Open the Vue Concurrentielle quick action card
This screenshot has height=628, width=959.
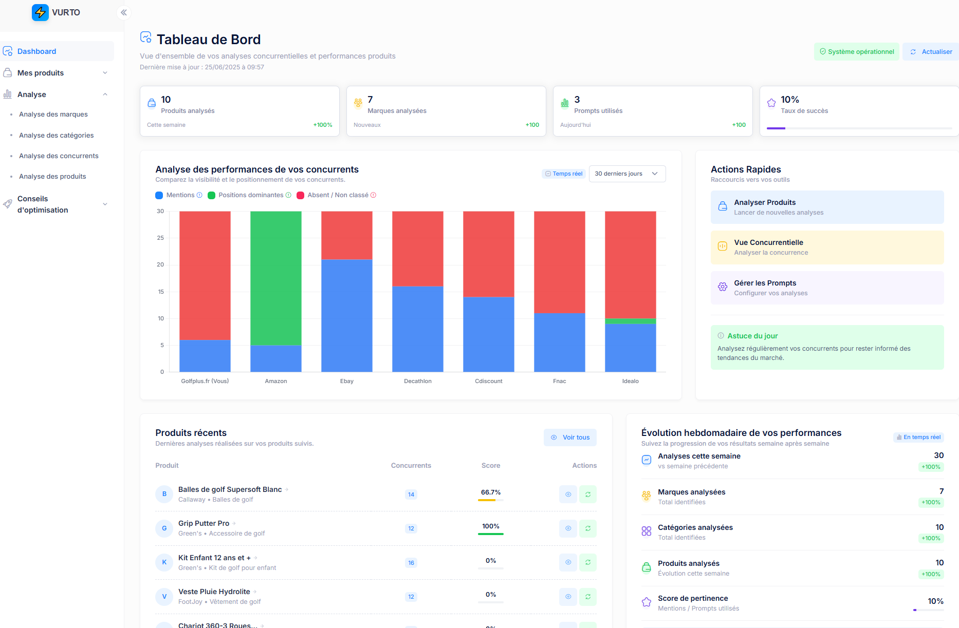pyautogui.click(x=827, y=248)
